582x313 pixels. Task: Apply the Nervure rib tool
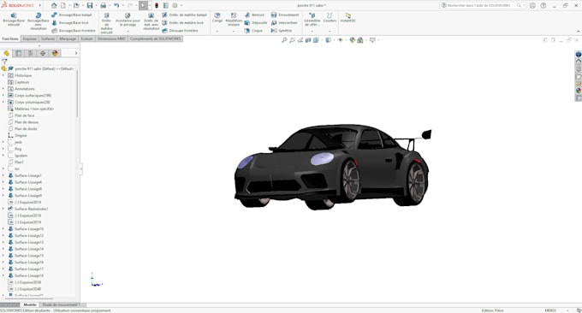pos(255,15)
